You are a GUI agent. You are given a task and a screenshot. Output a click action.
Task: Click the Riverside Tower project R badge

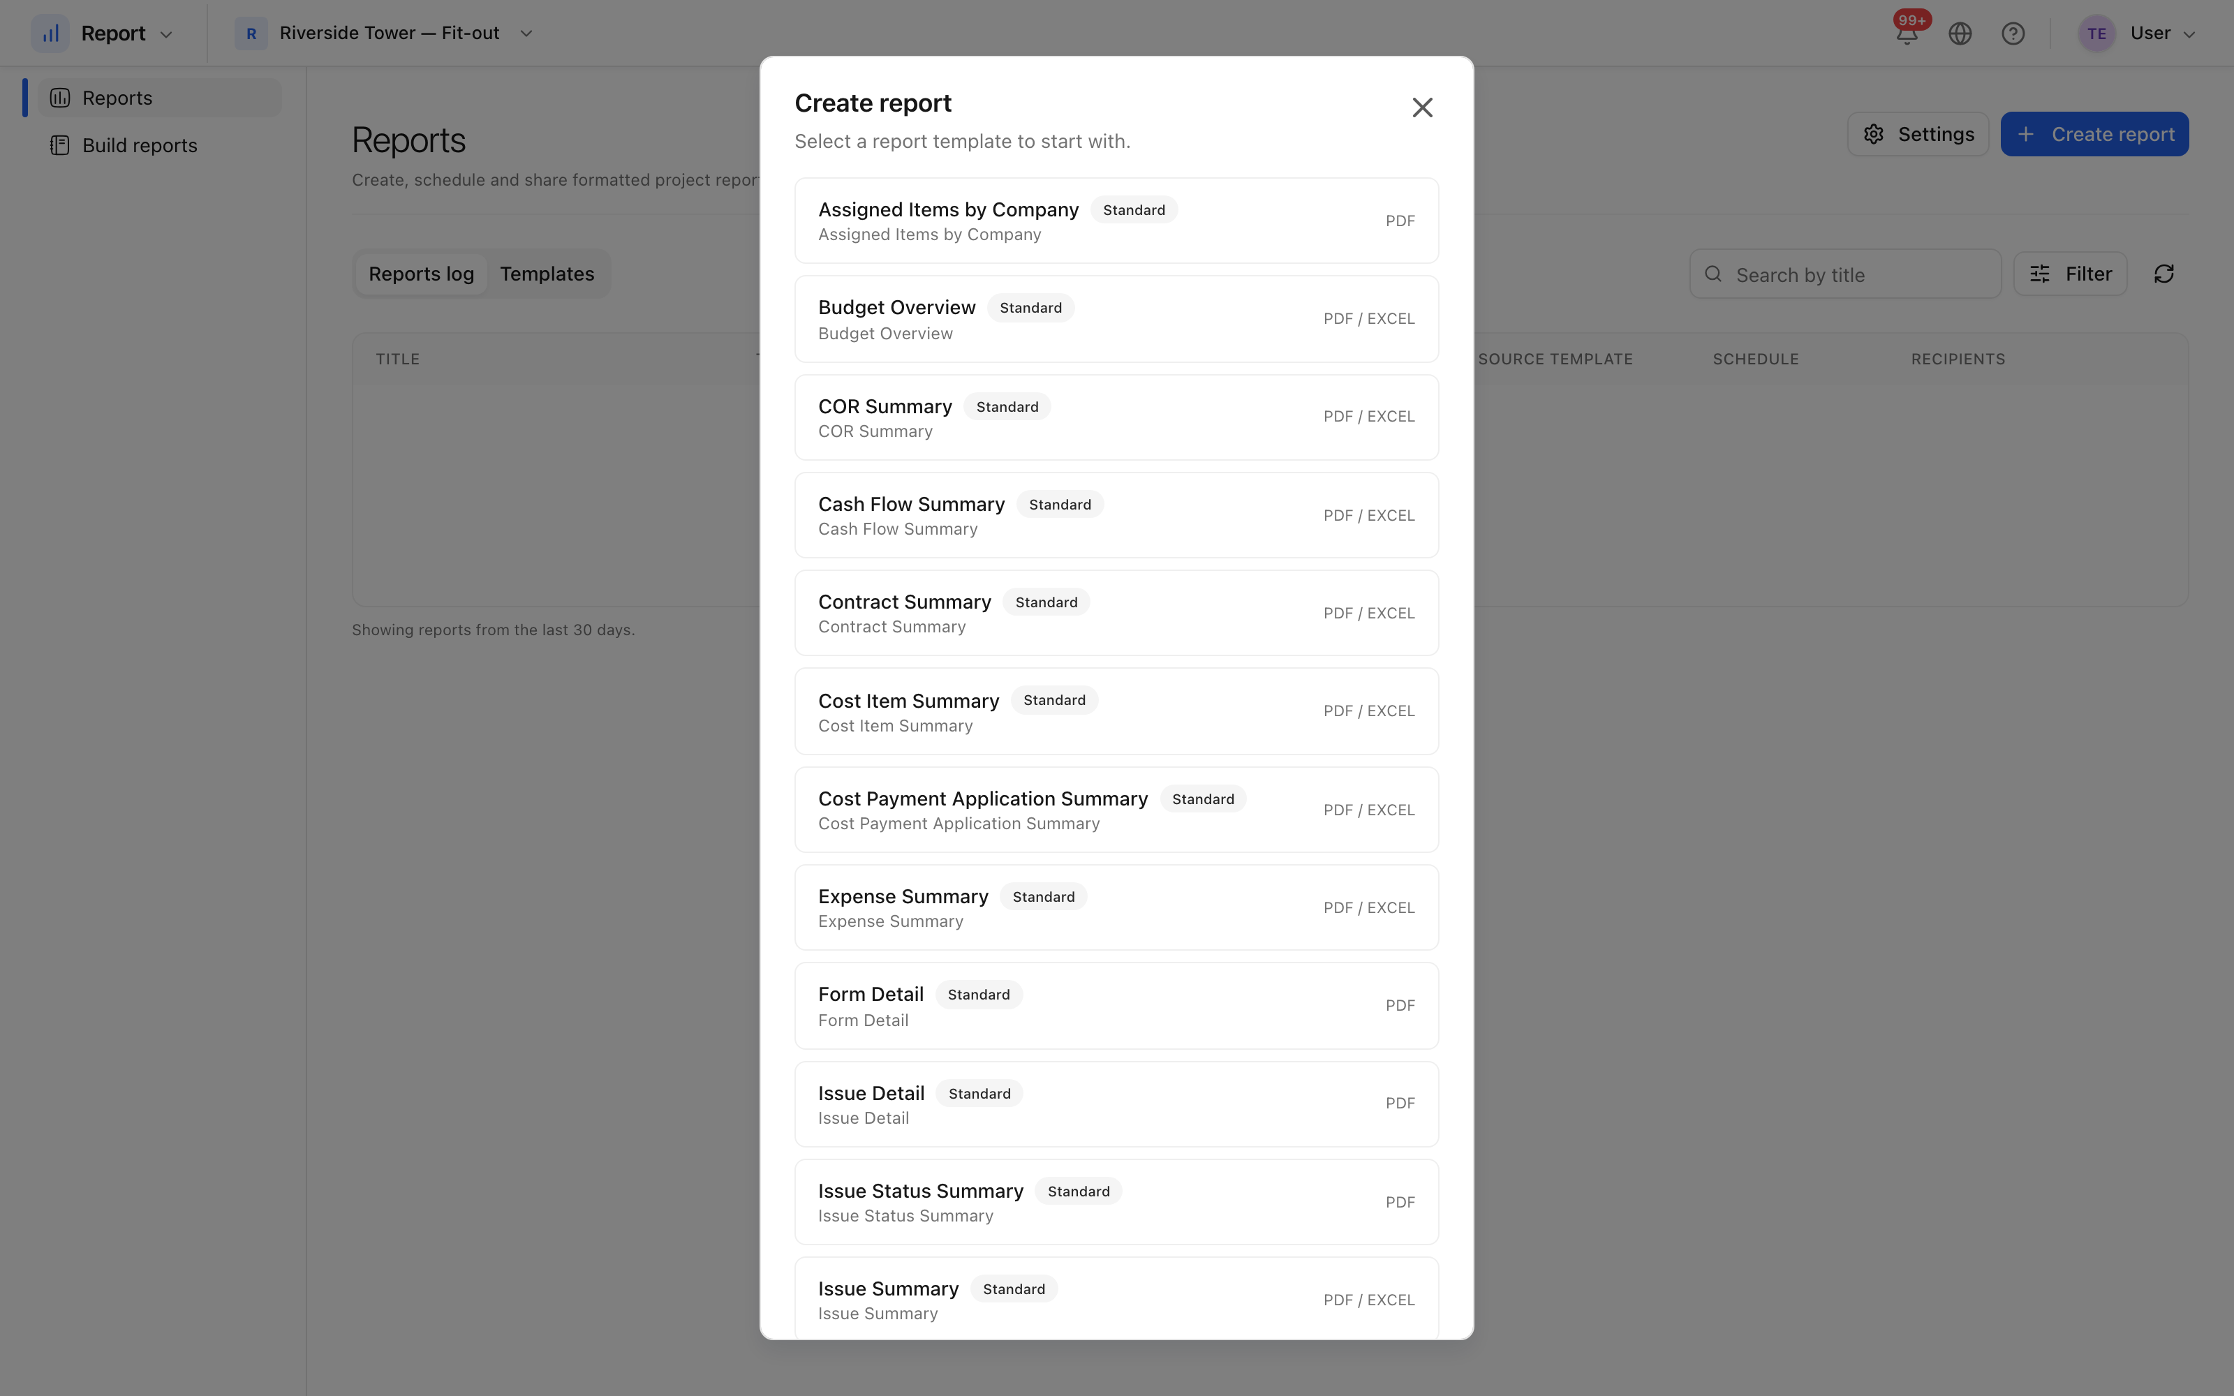[x=251, y=34]
